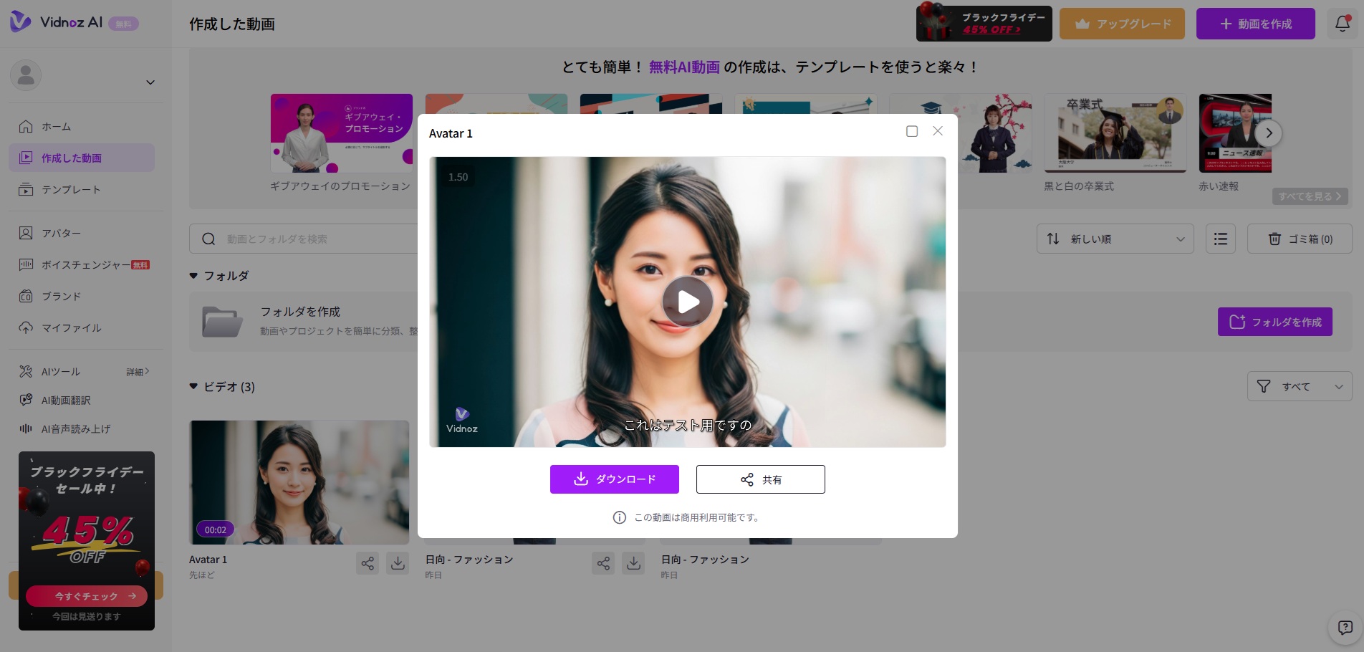Collapse the ビデオ (3) section
This screenshot has height=652, width=1364.
click(193, 386)
